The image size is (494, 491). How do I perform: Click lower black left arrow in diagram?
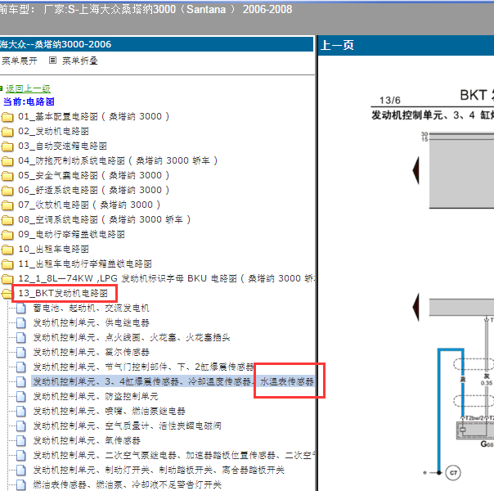415,307
